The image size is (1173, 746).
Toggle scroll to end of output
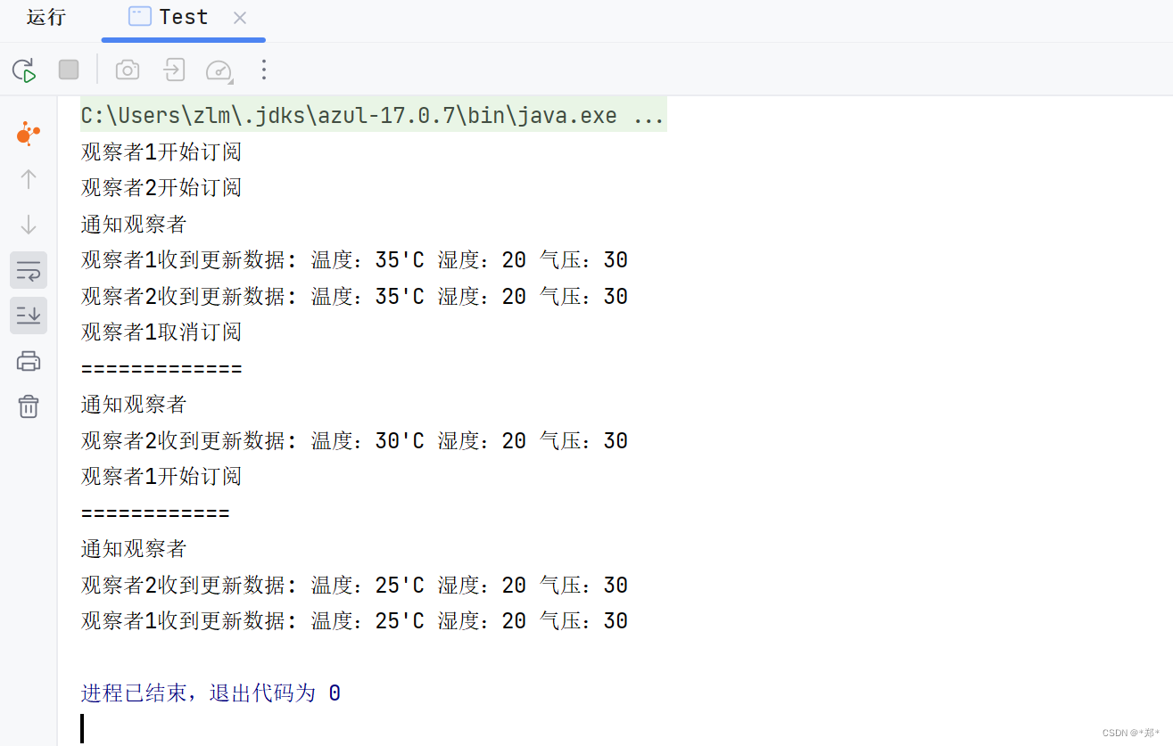point(29,316)
